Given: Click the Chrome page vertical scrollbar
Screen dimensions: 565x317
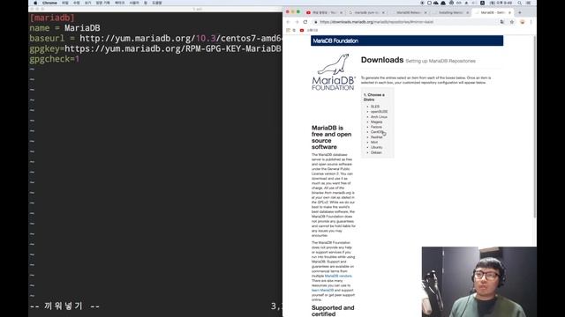Looking at the screenshot, I should tap(534, 126).
